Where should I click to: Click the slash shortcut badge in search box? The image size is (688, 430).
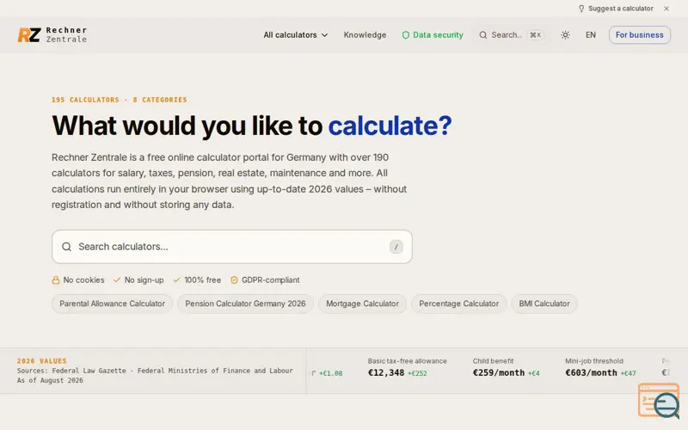(x=396, y=247)
